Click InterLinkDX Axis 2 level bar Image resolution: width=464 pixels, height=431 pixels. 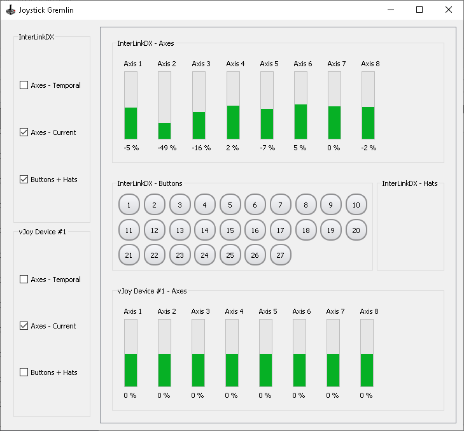click(x=164, y=106)
